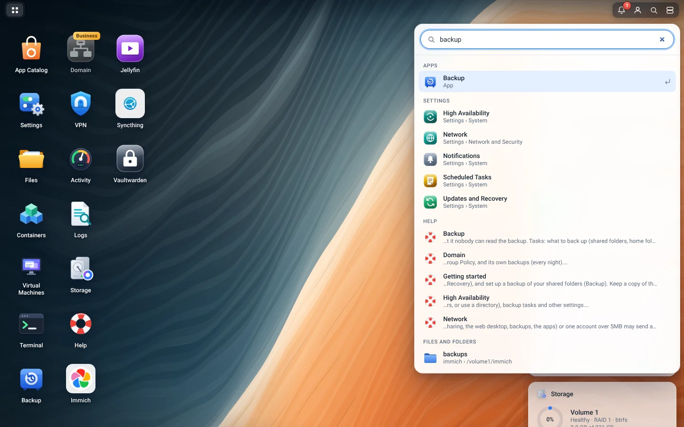Click the magnifier search icon in top bar
This screenshot has width=684, height=427.
tap(654, 10)
